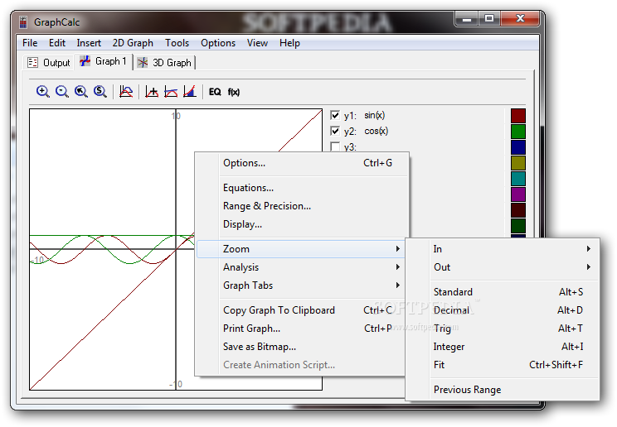Open the Help menu
The width and height of the screenshot is (617, 427).
pos(289,43)
